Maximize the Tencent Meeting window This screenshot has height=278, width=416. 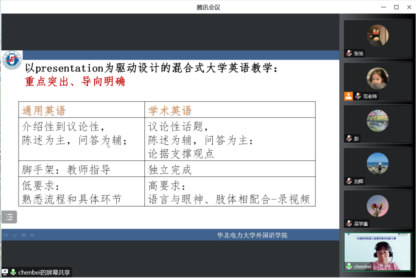click(x=396, y=7)
